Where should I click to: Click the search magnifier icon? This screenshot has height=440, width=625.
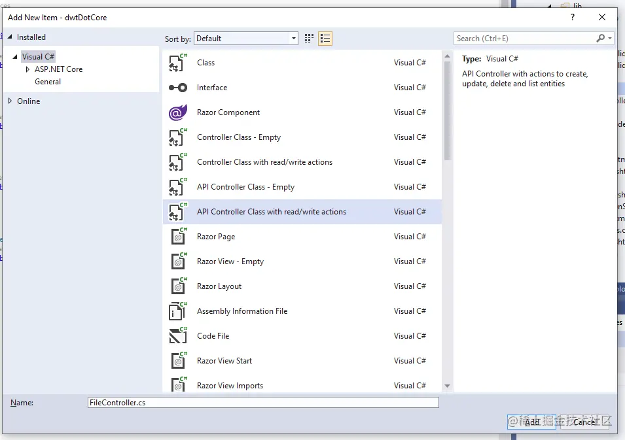[600, 38]
